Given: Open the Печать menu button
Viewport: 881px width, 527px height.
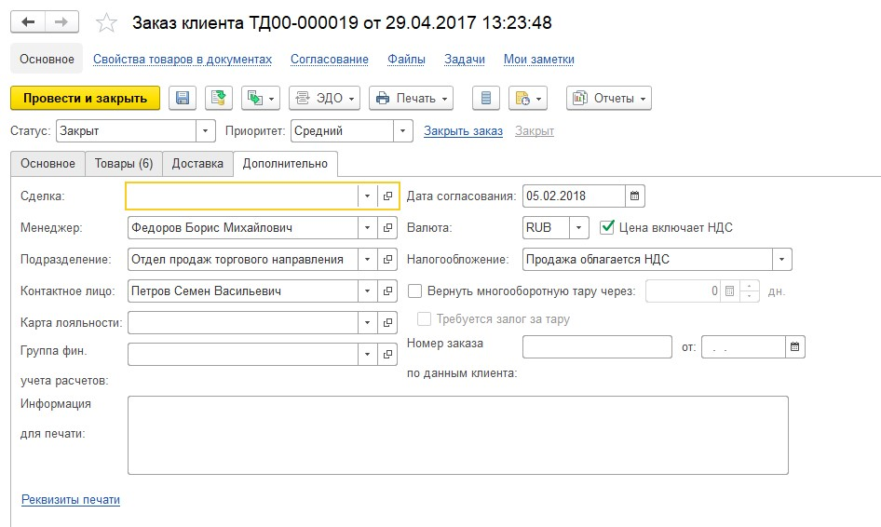Looking at the screenshot, I should tap(411, 99).
